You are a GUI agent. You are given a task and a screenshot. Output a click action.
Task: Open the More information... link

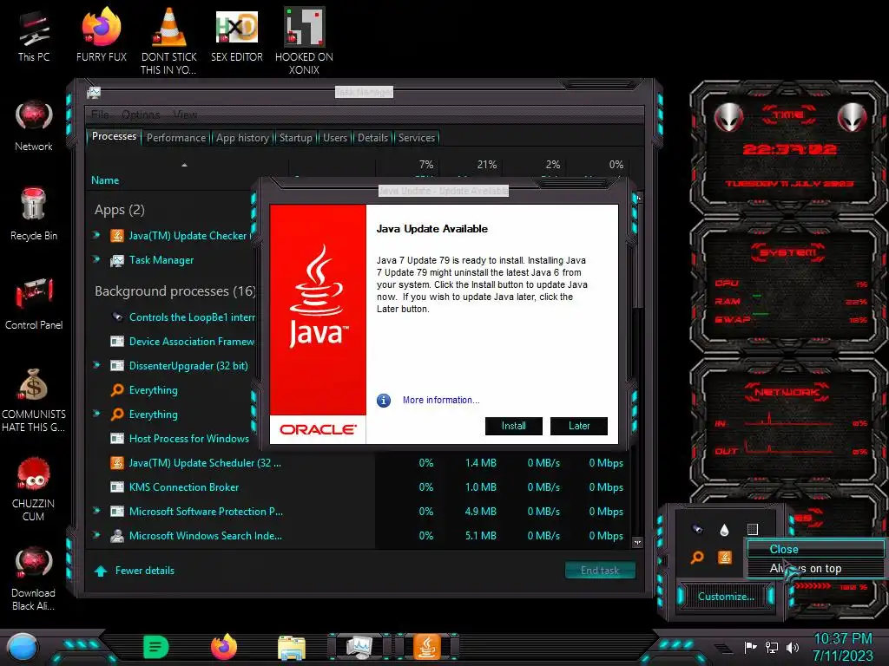tap(441, 400)
